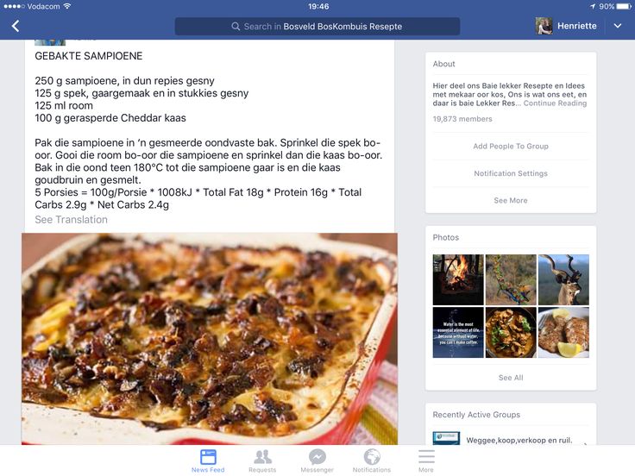
Task: Open the kudu antelope photo thumbnail
Action: pyautogui.click(x=563, y=279)
